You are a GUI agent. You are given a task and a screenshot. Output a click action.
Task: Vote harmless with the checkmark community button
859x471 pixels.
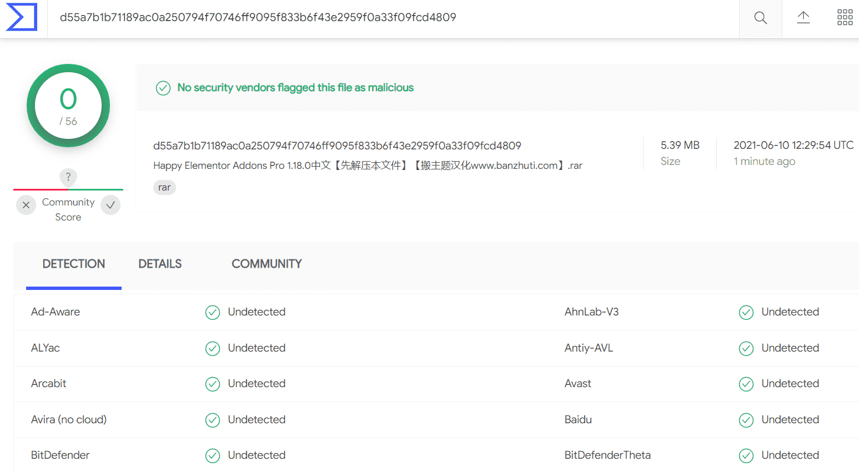tap(110, 205)
